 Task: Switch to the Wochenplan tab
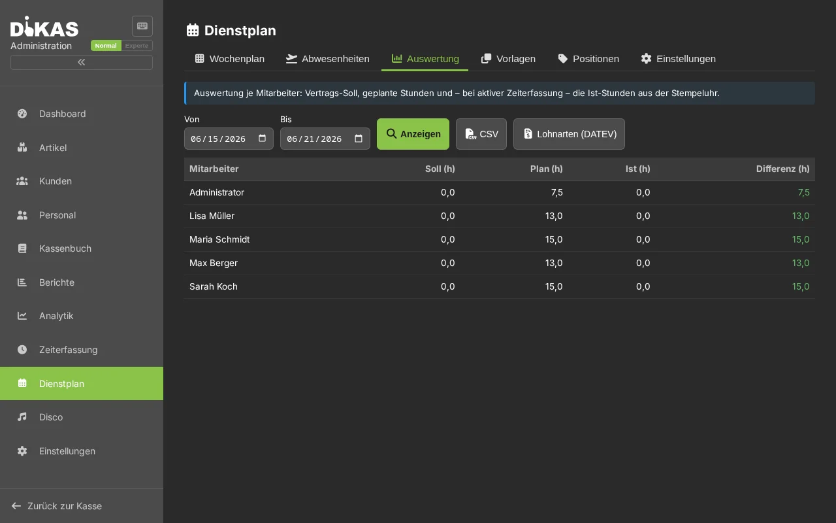coord(230,59)
